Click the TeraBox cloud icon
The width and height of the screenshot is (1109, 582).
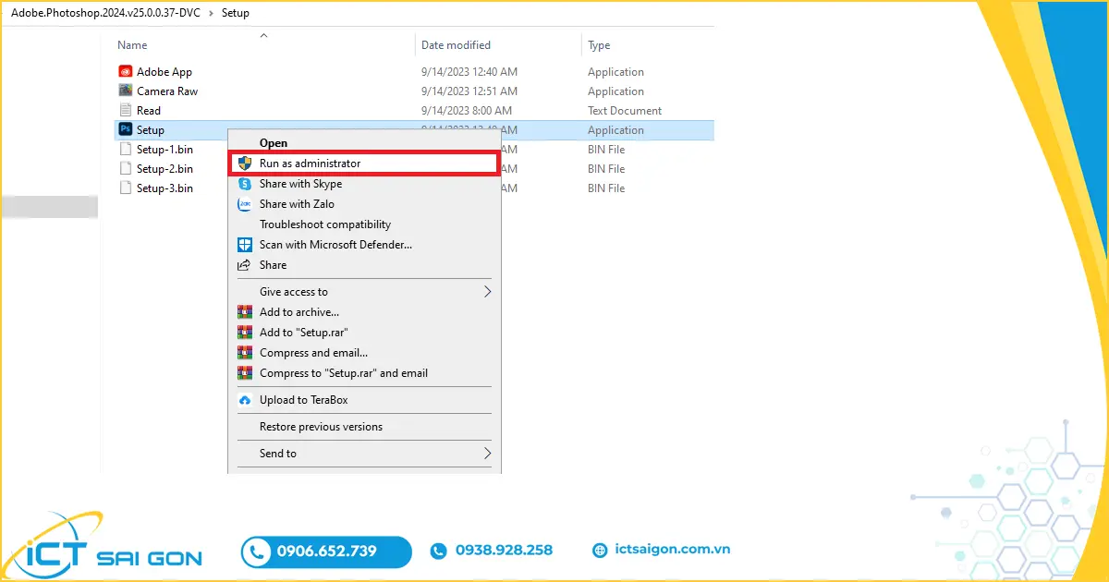coord(245,400)
